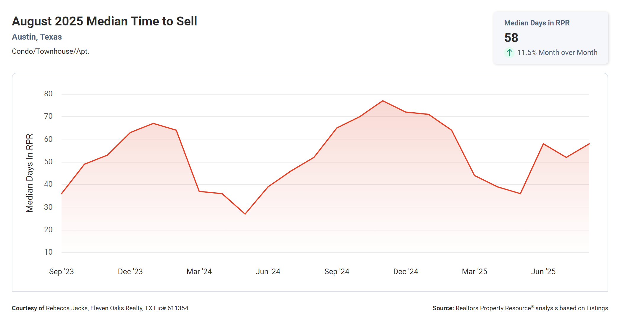The width and height of the screenshot is (620, 325).
Task: Click the large 58 value in card
Action: [511, 38]
